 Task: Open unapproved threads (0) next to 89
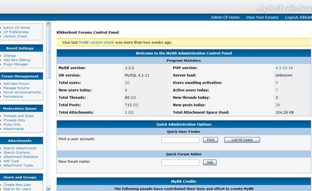click(133, 97)
